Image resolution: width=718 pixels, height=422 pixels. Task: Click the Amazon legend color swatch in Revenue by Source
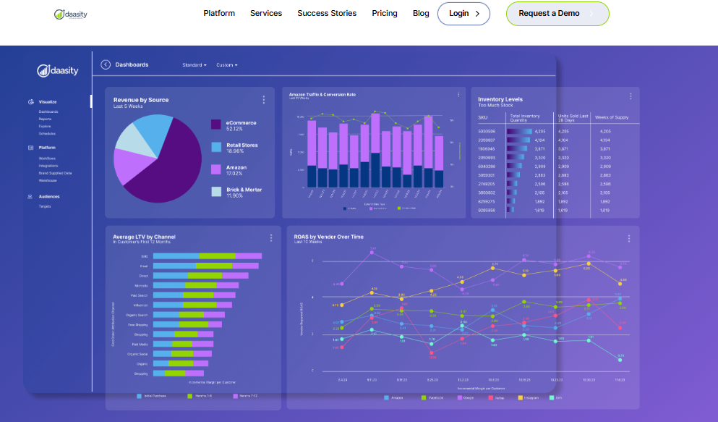[x=216, y=169]
